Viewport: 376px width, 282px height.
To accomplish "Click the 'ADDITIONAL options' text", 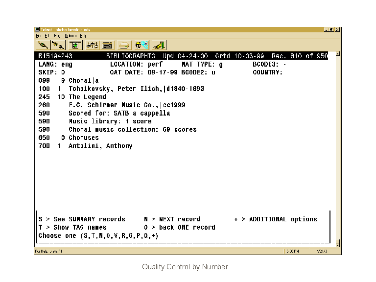I will coord(282,219).
